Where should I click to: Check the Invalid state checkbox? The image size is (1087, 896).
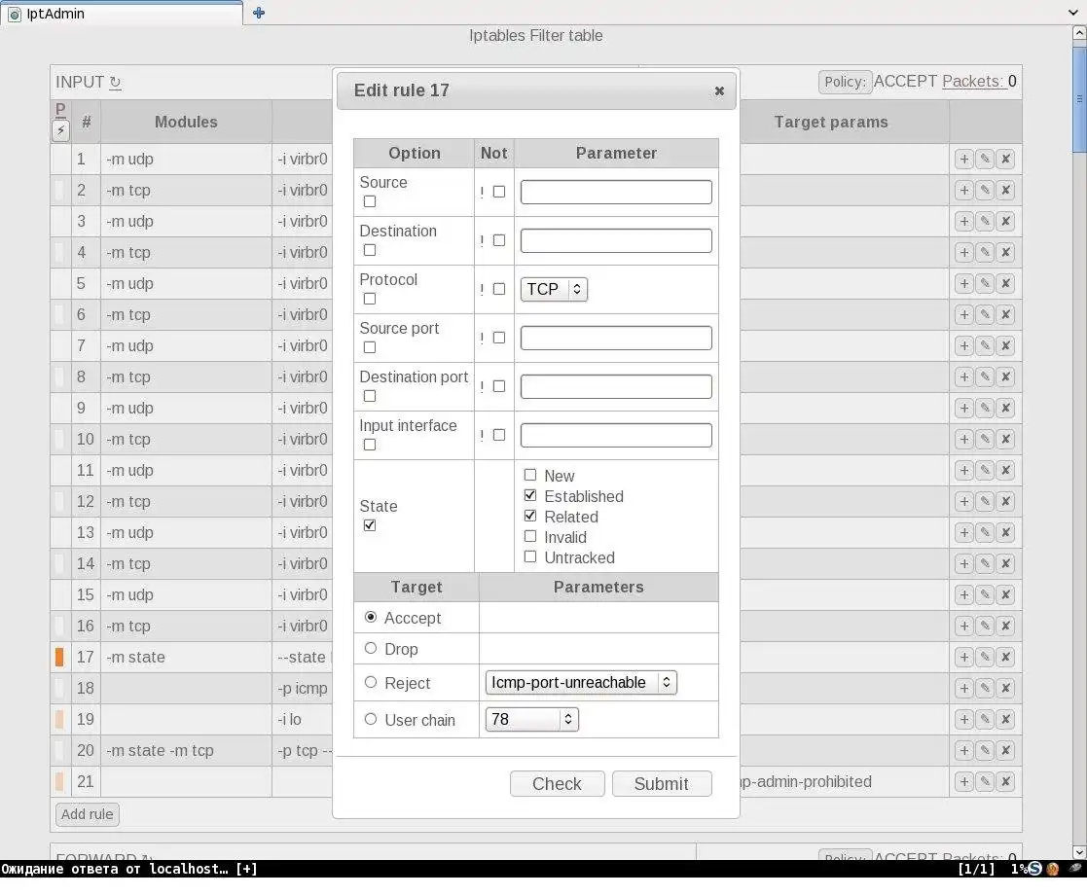[530, 536]
